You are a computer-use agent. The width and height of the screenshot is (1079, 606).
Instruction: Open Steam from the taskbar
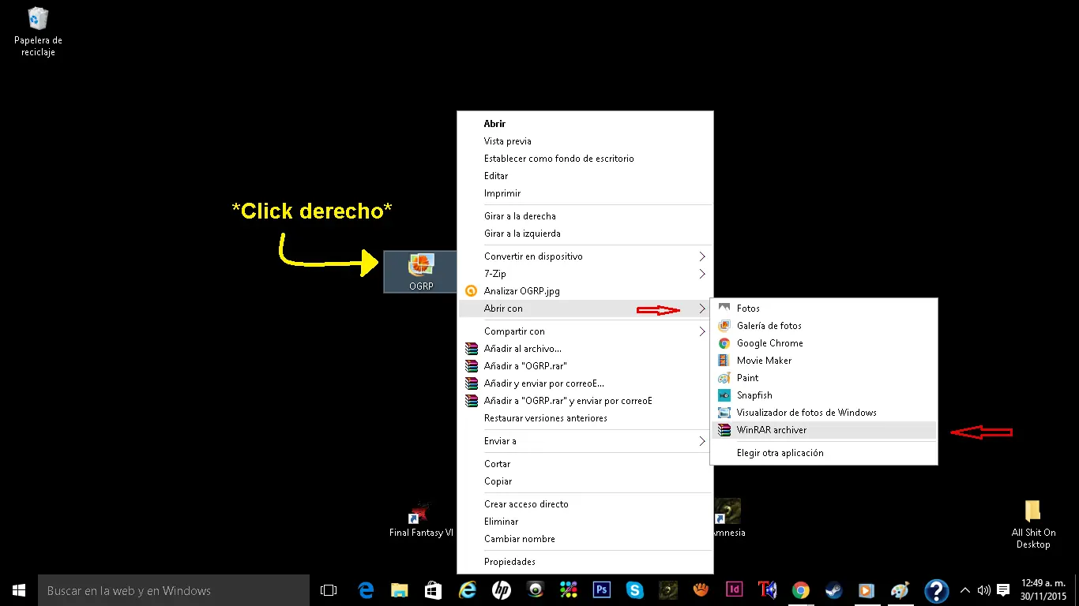point(833,590)
